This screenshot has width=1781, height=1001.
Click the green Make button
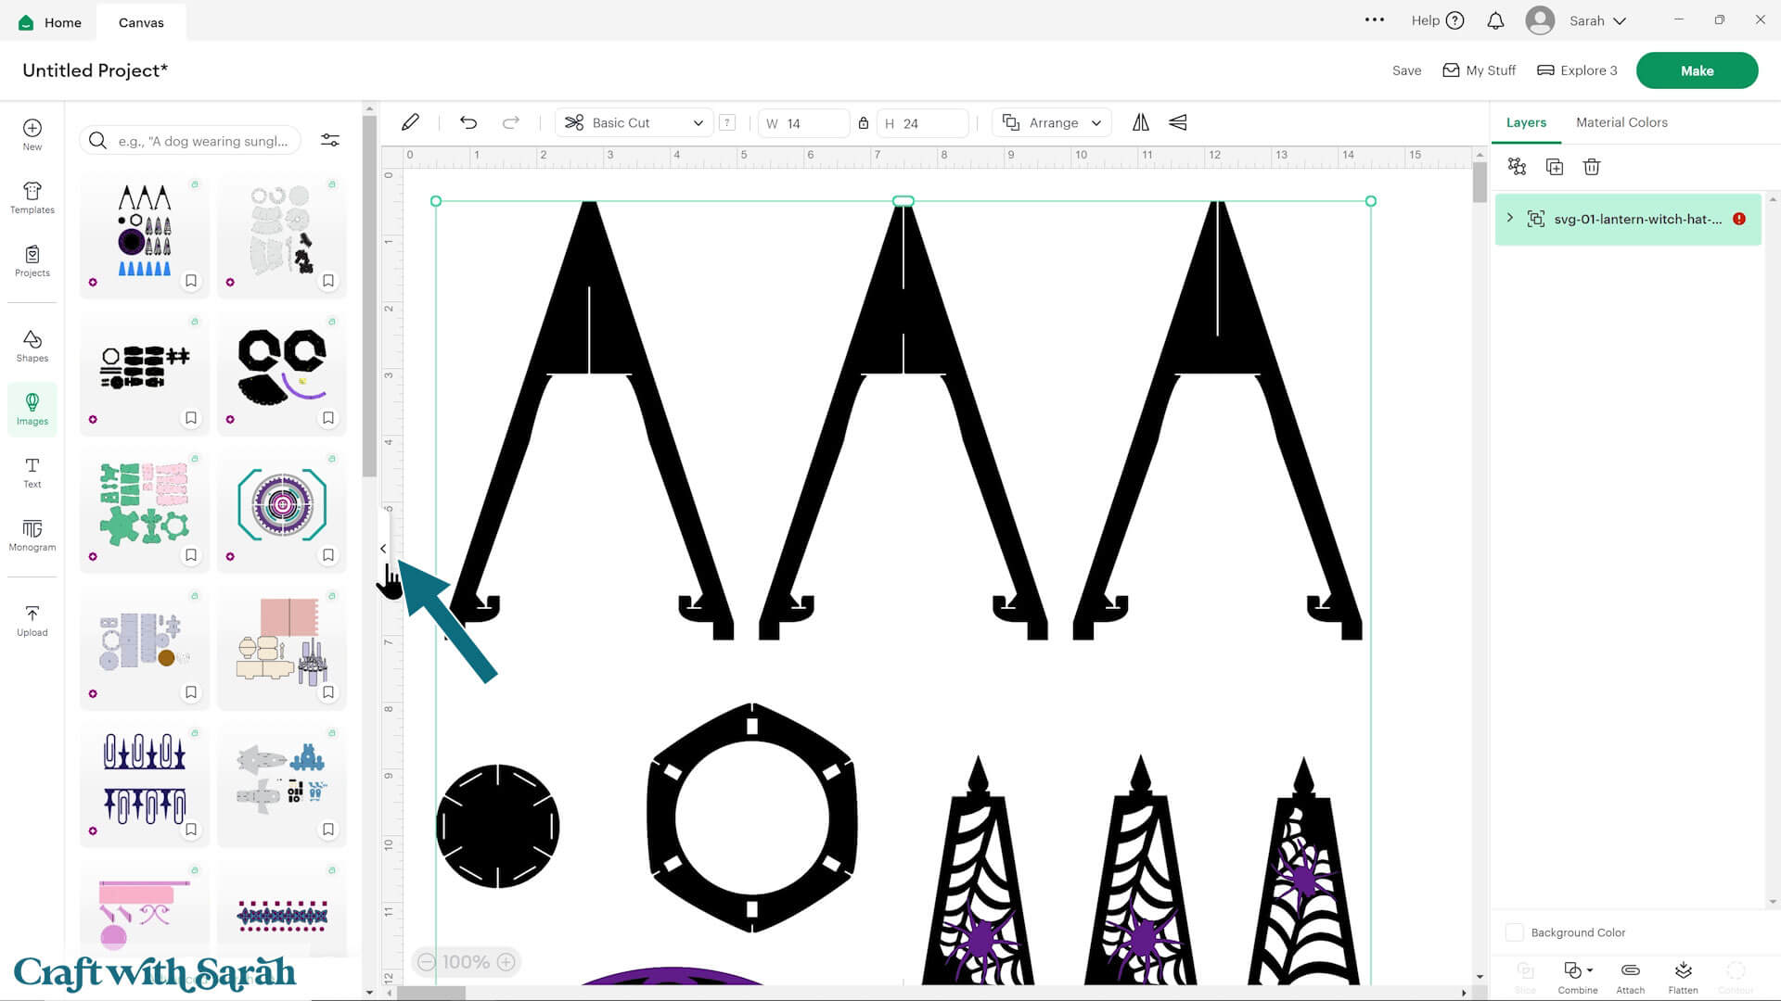pyautogui.click(x=1696, y=70)
